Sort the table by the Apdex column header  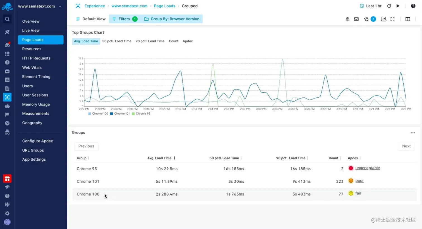(x=354, y=158)
